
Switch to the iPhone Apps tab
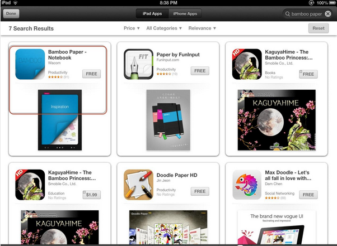click(185, 14)
